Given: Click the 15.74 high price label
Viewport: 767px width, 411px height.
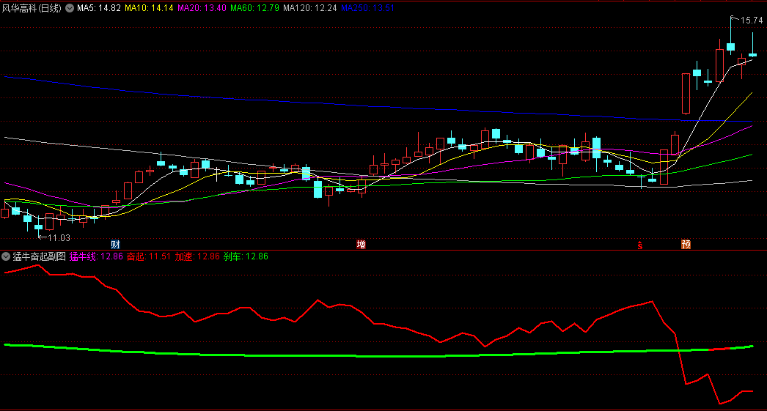Looking at the screenshot, I should 752,21.
